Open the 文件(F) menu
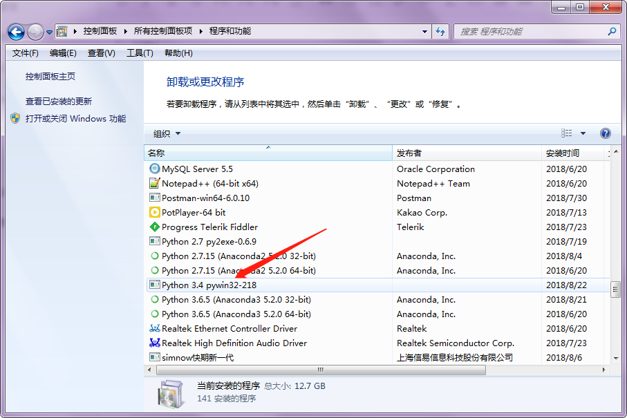Image resolution: width=627 pixels, height=418 pixels. point(25,53)
